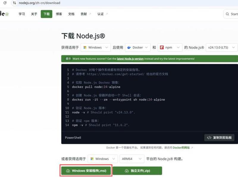Expand the top Windows platform dropdown
The height and width of the screenshot is (178, 238).
(95, 47)
